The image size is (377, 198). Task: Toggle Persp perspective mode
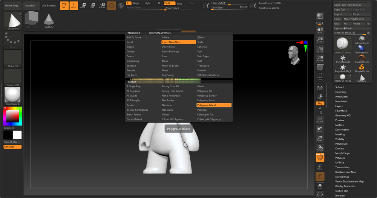tap(320, 69)
